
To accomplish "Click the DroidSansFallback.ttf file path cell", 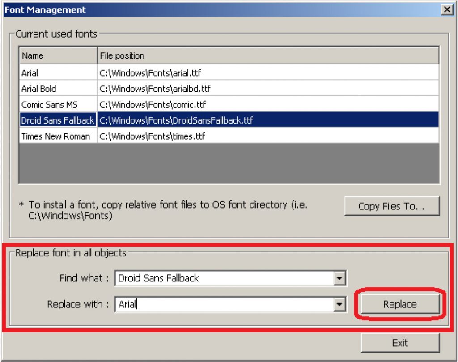I will [x=268, y=120].
